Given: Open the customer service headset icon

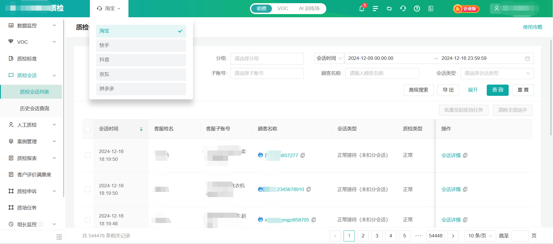Looking at the screenshot, I should (403, 8).
